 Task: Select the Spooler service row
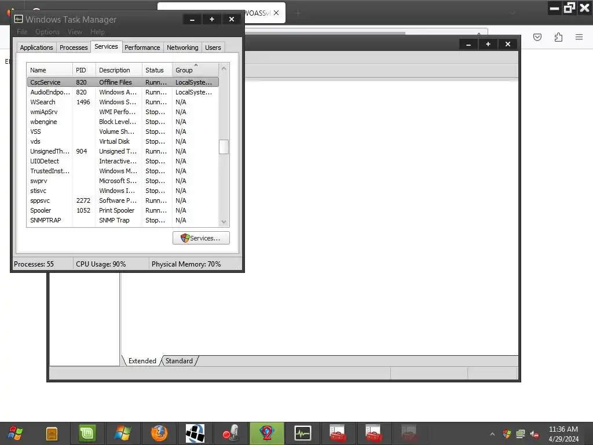pyautogui.click(x=123, y=210)
